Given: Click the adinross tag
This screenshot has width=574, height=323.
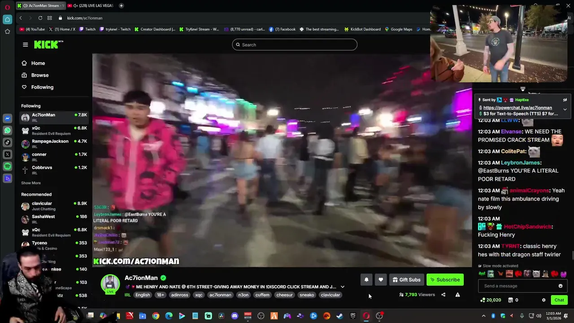Looking at the screenshot, I should [x=180, y=295].
